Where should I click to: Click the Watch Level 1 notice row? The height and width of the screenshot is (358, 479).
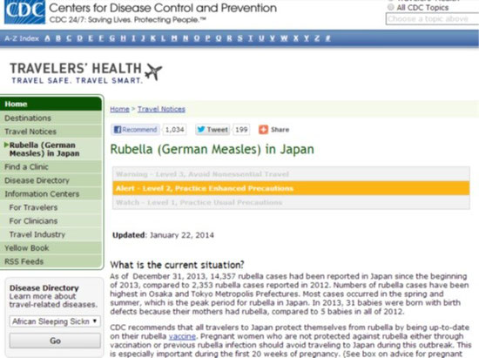click(291, 202)
